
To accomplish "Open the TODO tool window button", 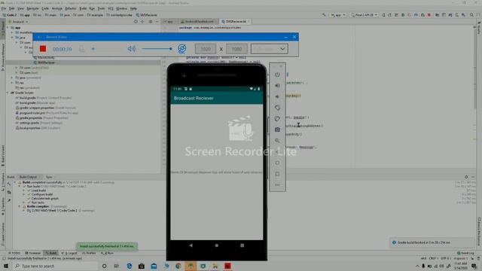I will click(x=14, y=253).
